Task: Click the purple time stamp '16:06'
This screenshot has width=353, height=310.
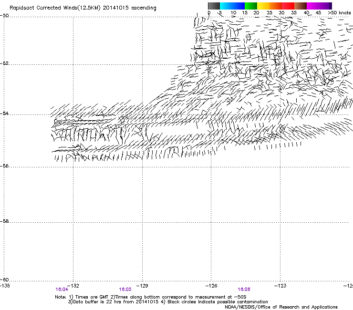Action: tap(244, 289)
